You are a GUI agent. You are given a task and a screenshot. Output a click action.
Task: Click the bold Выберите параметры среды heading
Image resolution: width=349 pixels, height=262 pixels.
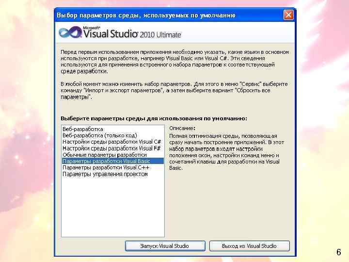click(x=154, y=118)
